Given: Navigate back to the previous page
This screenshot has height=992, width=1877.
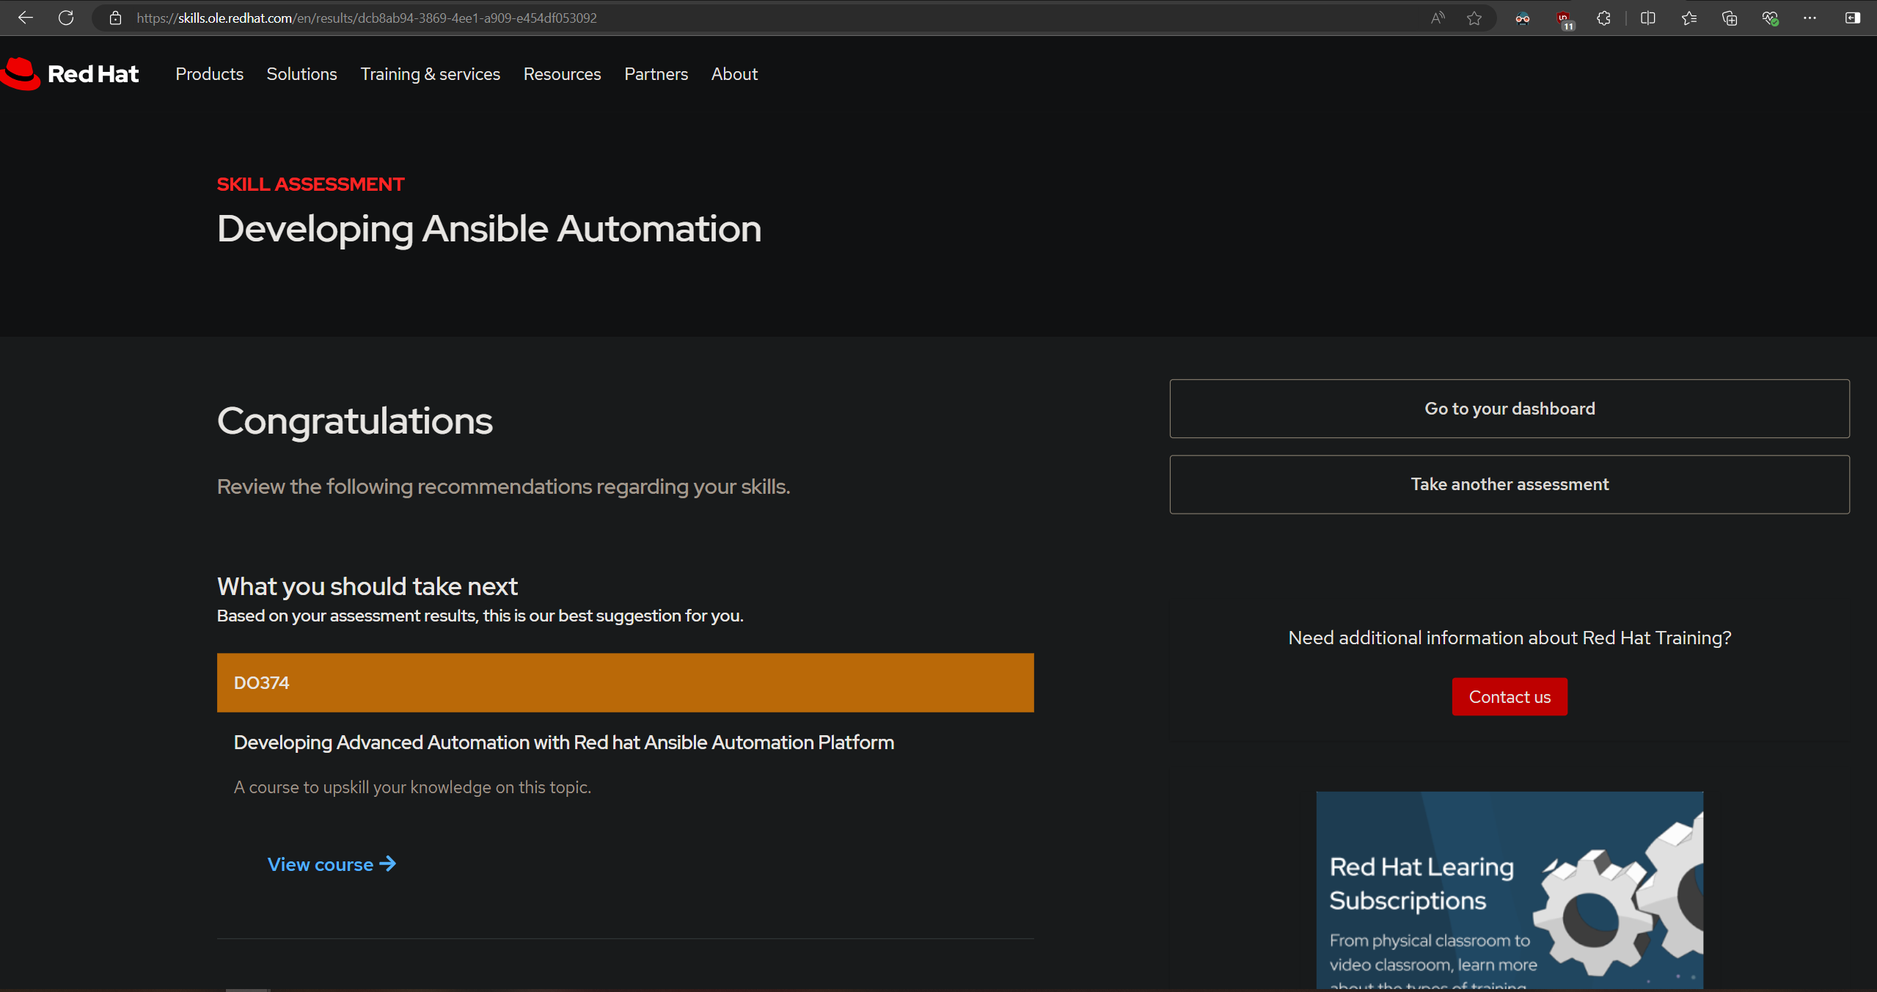Looking at the screenshot, I should (x=25, y=18).
